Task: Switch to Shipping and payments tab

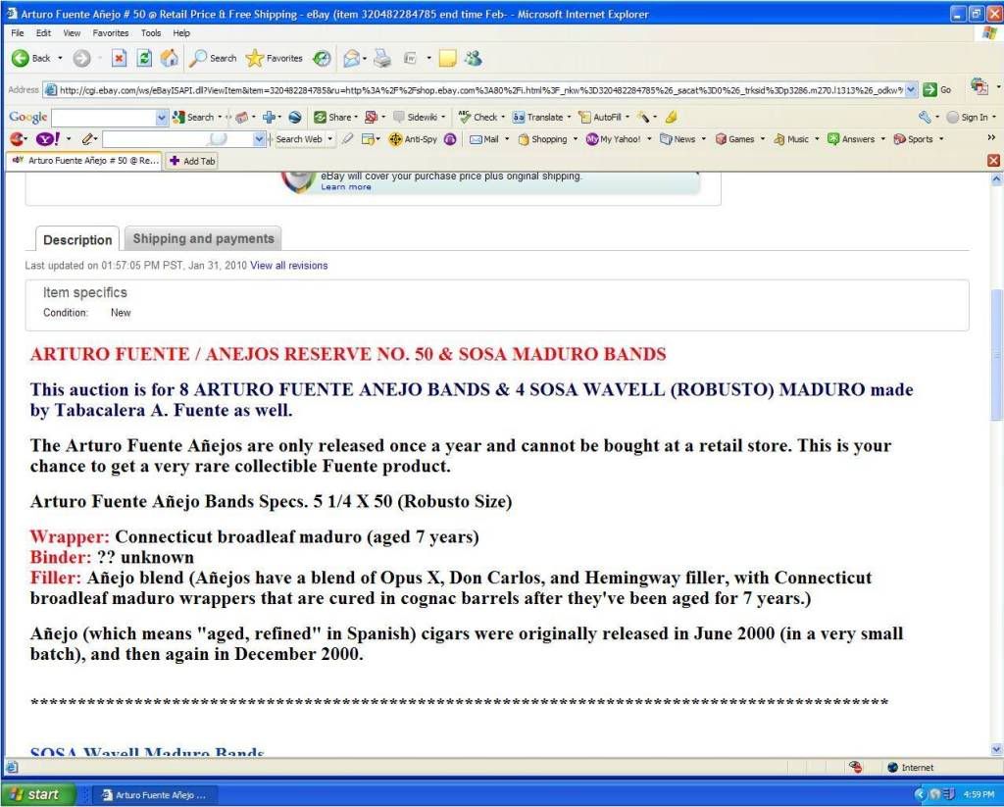Action: pyautogui.click(x=203, y=238)
